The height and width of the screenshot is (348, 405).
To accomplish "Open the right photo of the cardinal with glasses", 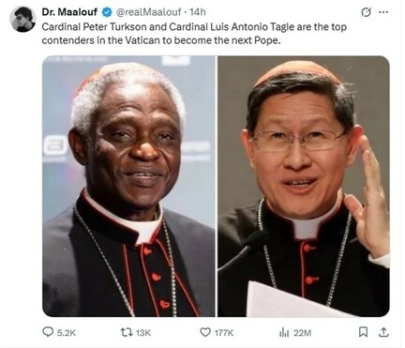I will click(304, 187).
